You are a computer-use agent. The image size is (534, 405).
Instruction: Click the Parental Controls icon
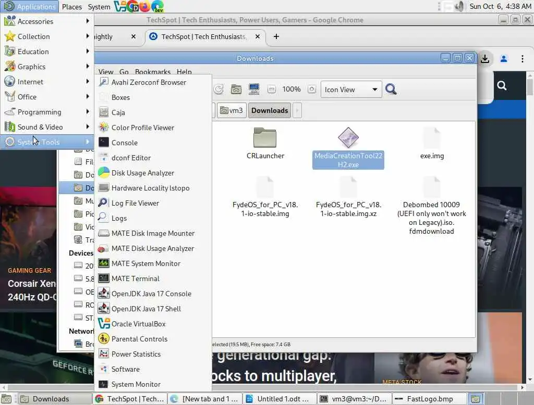(x=104, y=339)
